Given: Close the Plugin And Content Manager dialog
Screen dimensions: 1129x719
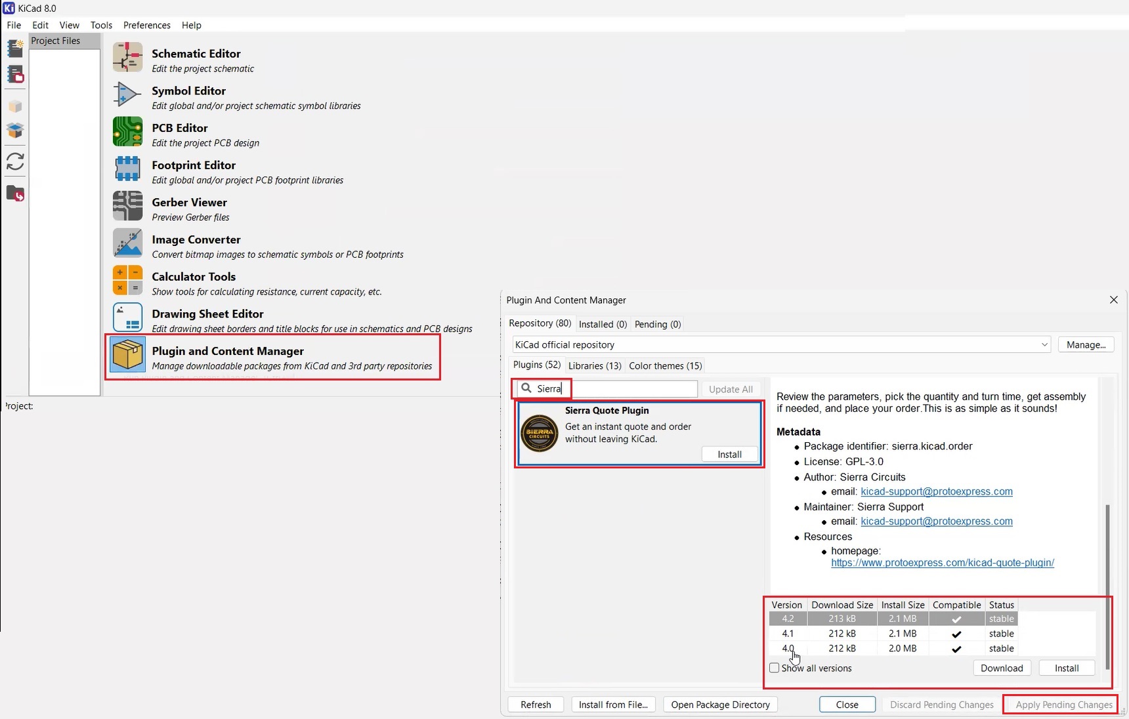Looking at the screenshot, I should click(1113, 300).
